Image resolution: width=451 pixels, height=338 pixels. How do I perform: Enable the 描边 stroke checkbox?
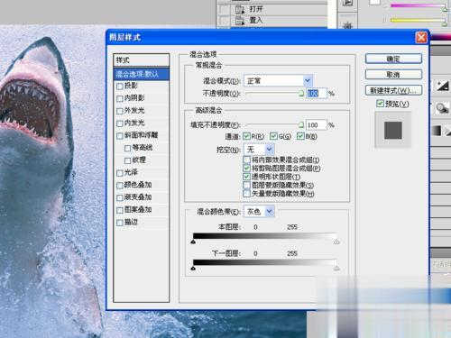click(x=120, y=223)
